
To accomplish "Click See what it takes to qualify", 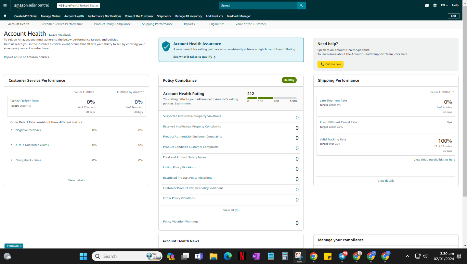I will pos(194,57).
